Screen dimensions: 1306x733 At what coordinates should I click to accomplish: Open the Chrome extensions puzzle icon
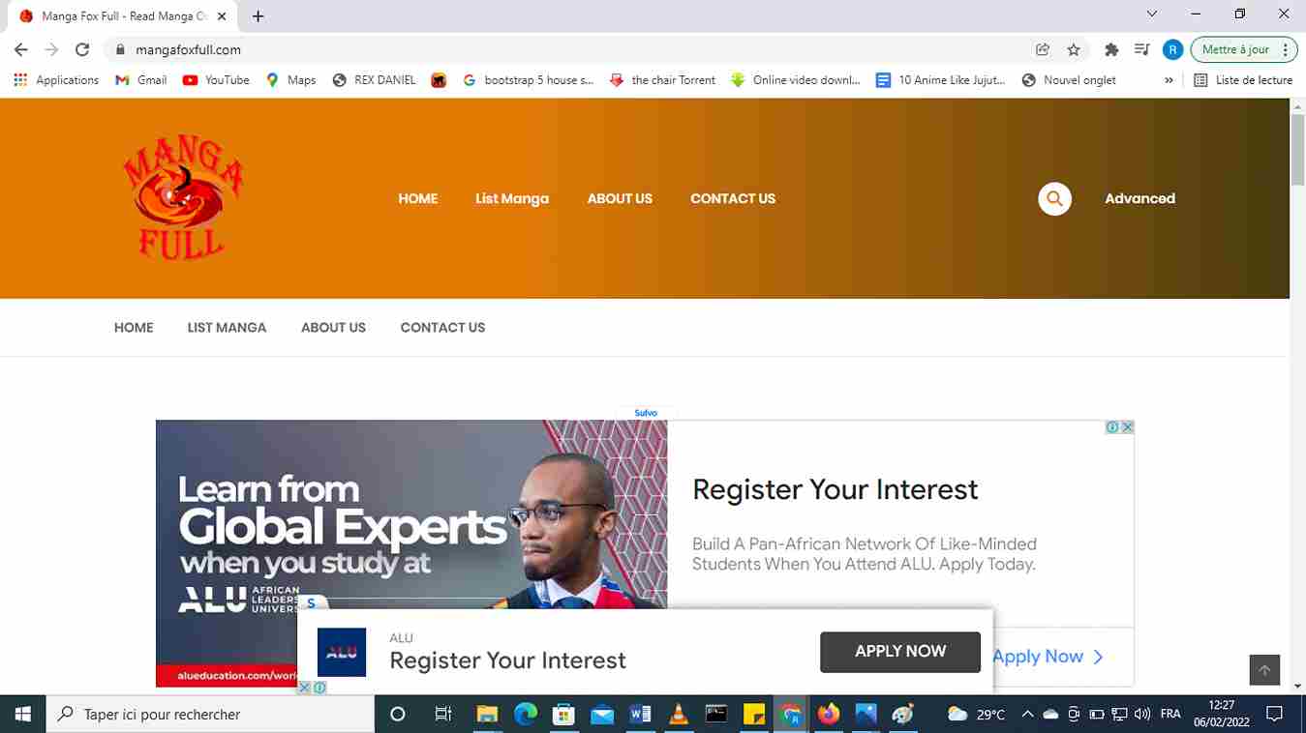(1111, 49)
